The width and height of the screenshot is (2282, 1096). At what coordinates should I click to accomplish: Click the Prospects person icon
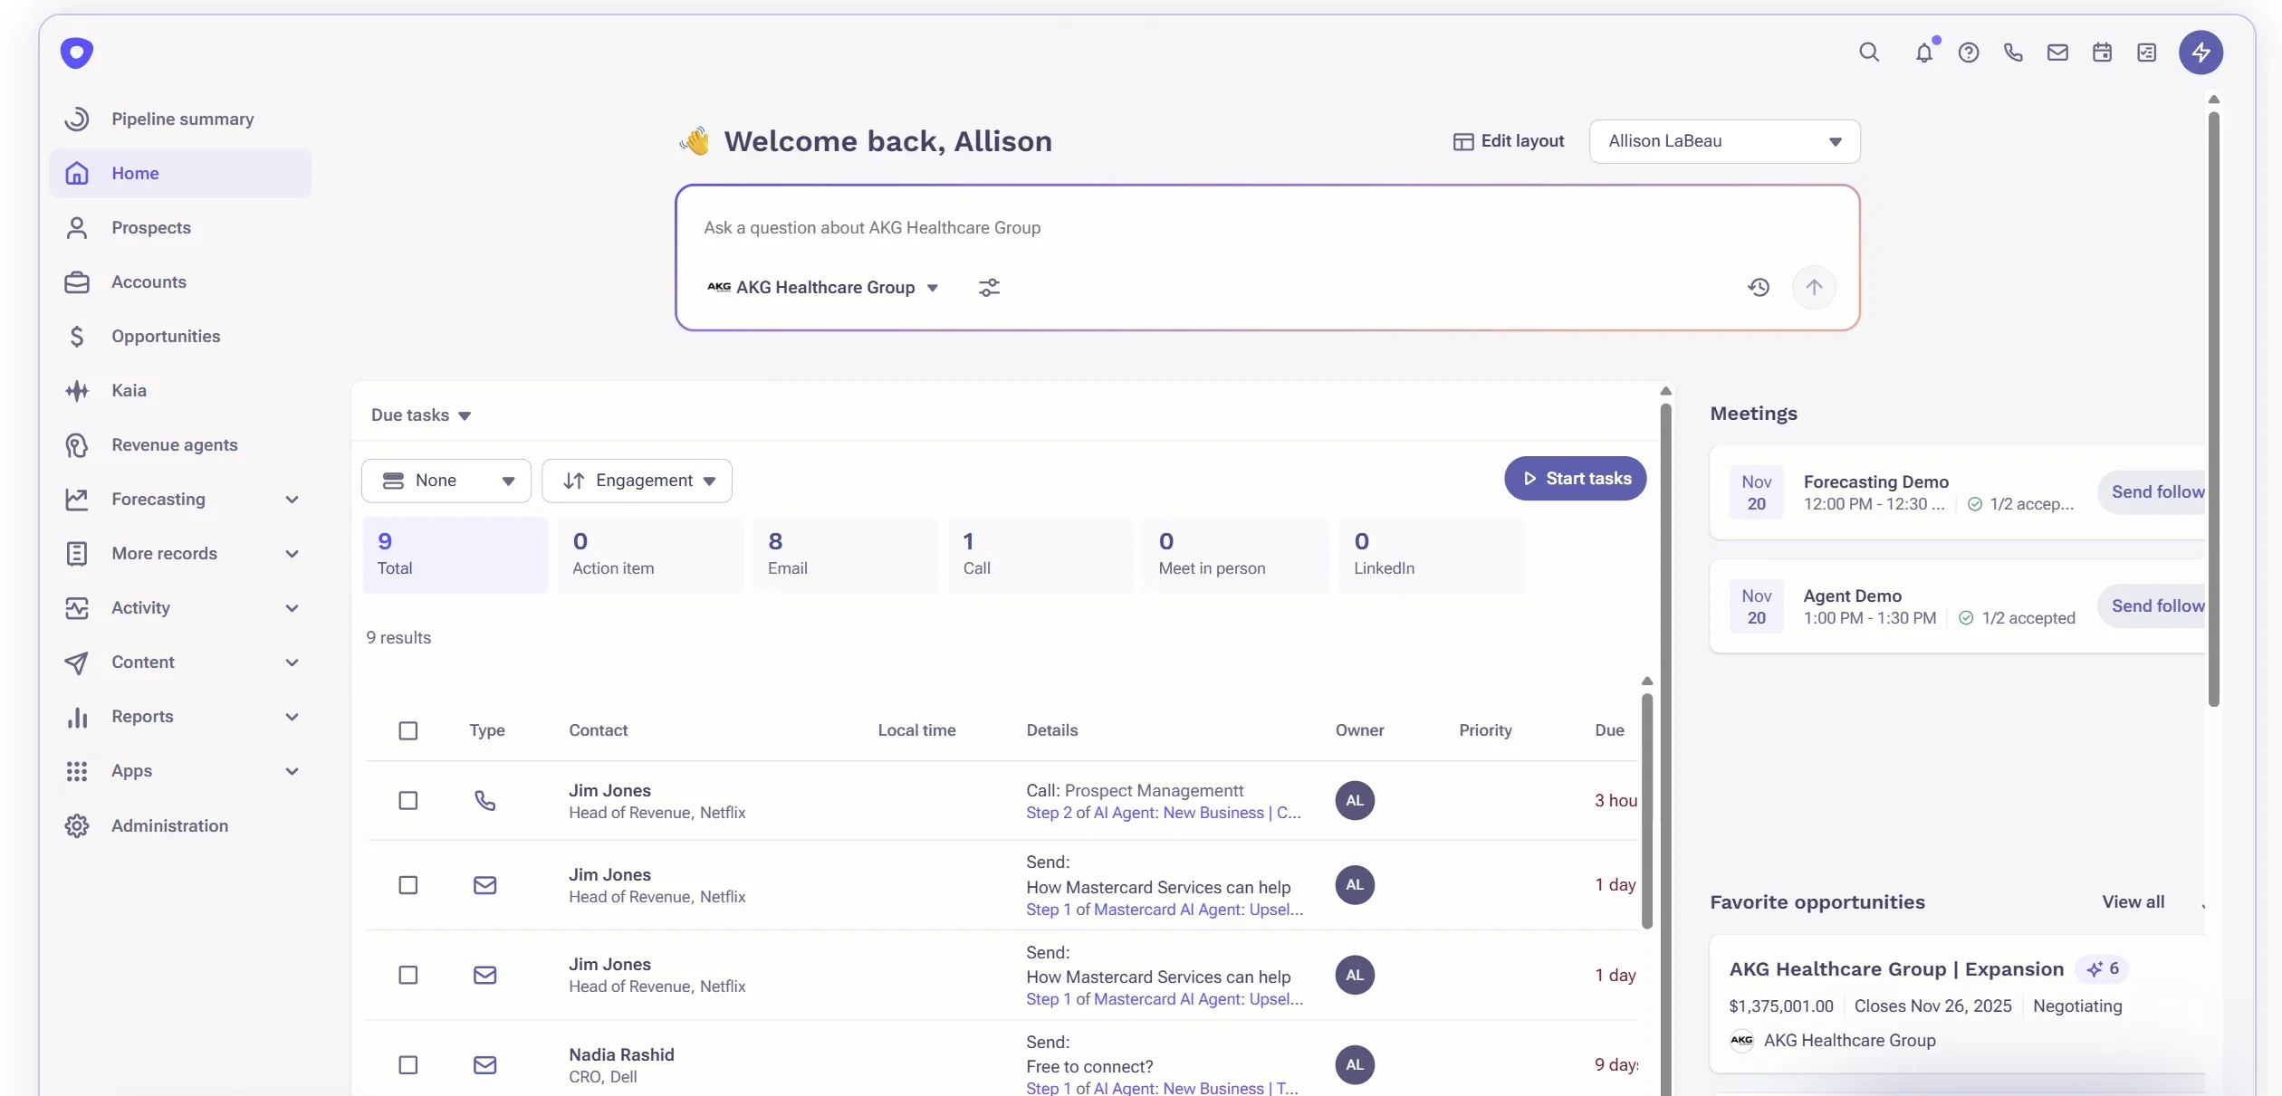[x=77, y=227]
